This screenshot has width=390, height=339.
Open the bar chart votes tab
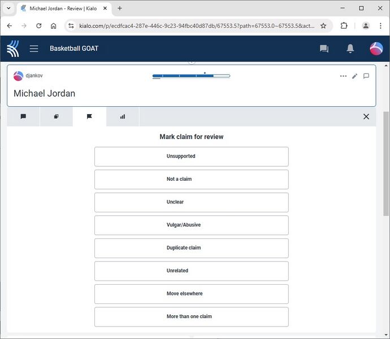point(122,116)
